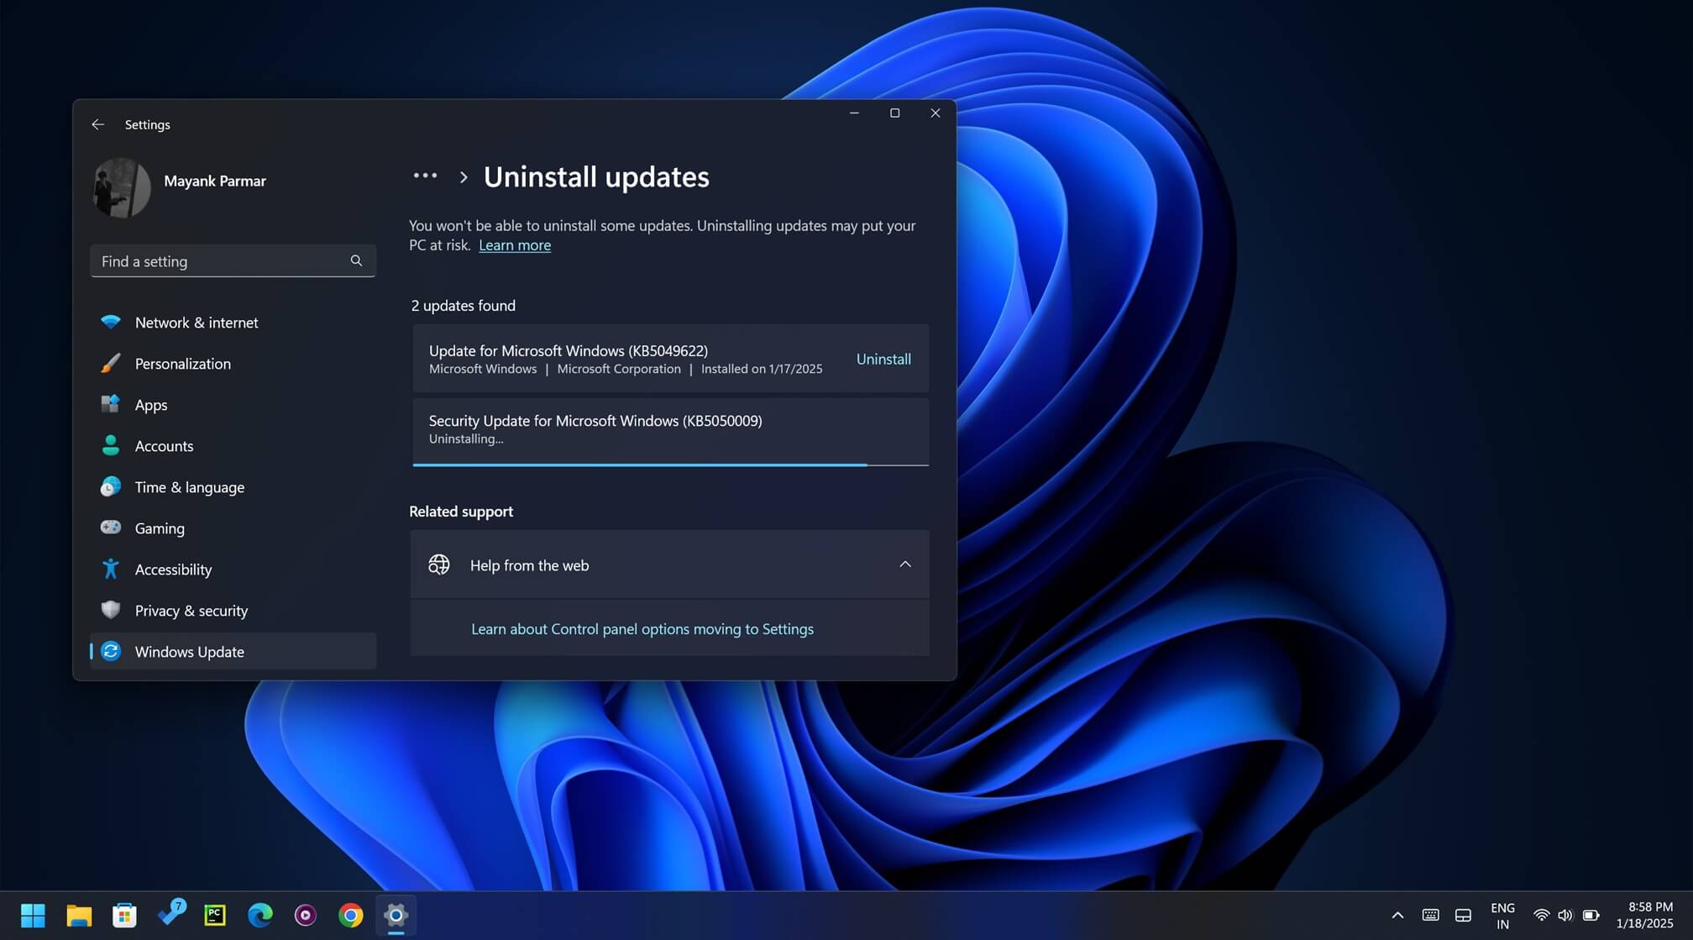
Task: Click the Personalization settings icon
Action: [110, 362]
